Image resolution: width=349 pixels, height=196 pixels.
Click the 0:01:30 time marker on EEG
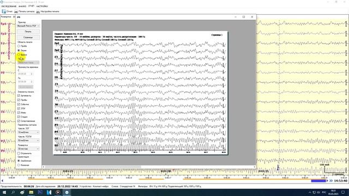tap(166, 171)
